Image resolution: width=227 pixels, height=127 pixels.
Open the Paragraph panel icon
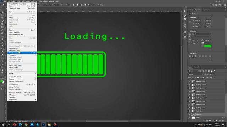pyautogui.click(x=185, y=27)
